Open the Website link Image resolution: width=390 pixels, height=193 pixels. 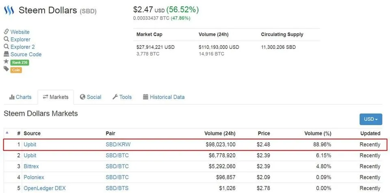20,32
